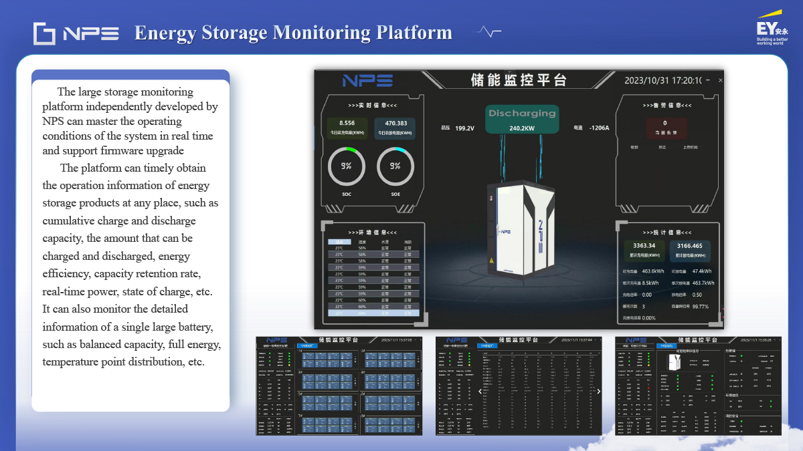Open the SOC circular gauge
This screenshot has height=451, width=803.
pos(346,166)
